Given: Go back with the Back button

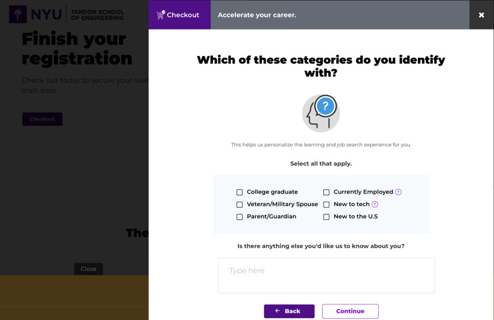Looking at the screenshot, I should 289,311.
